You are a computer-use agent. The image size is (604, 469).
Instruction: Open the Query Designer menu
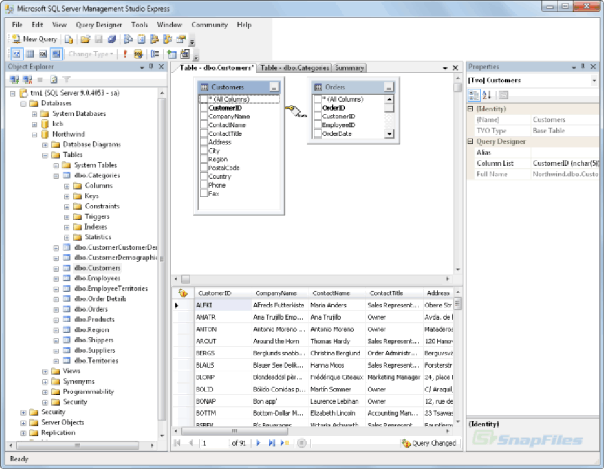(x=99, y=25)
